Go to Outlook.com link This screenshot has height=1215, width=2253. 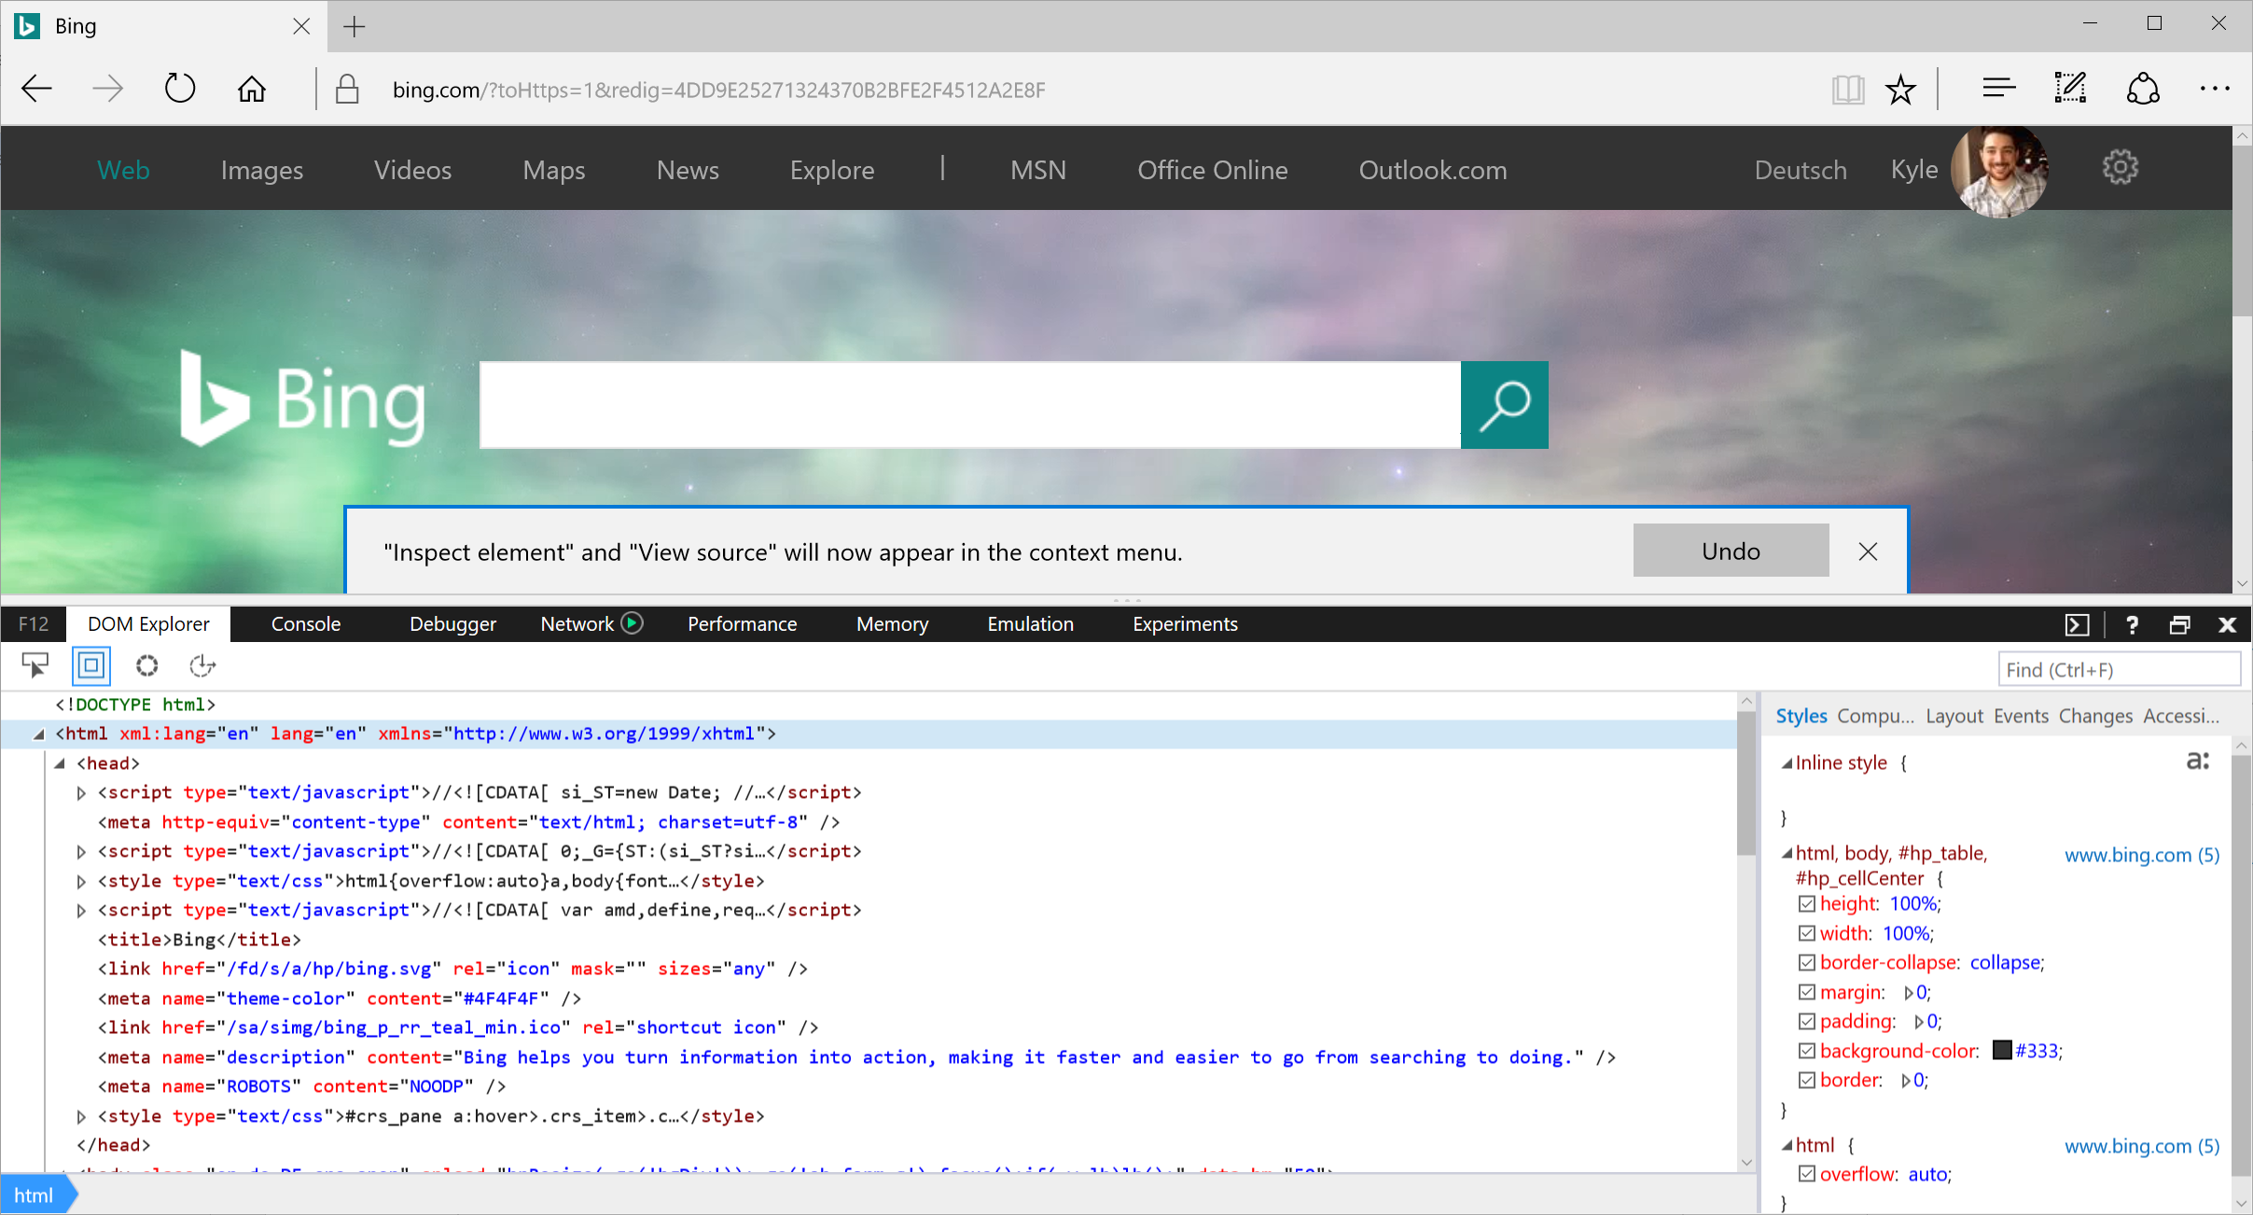(x=1432, y=170)
